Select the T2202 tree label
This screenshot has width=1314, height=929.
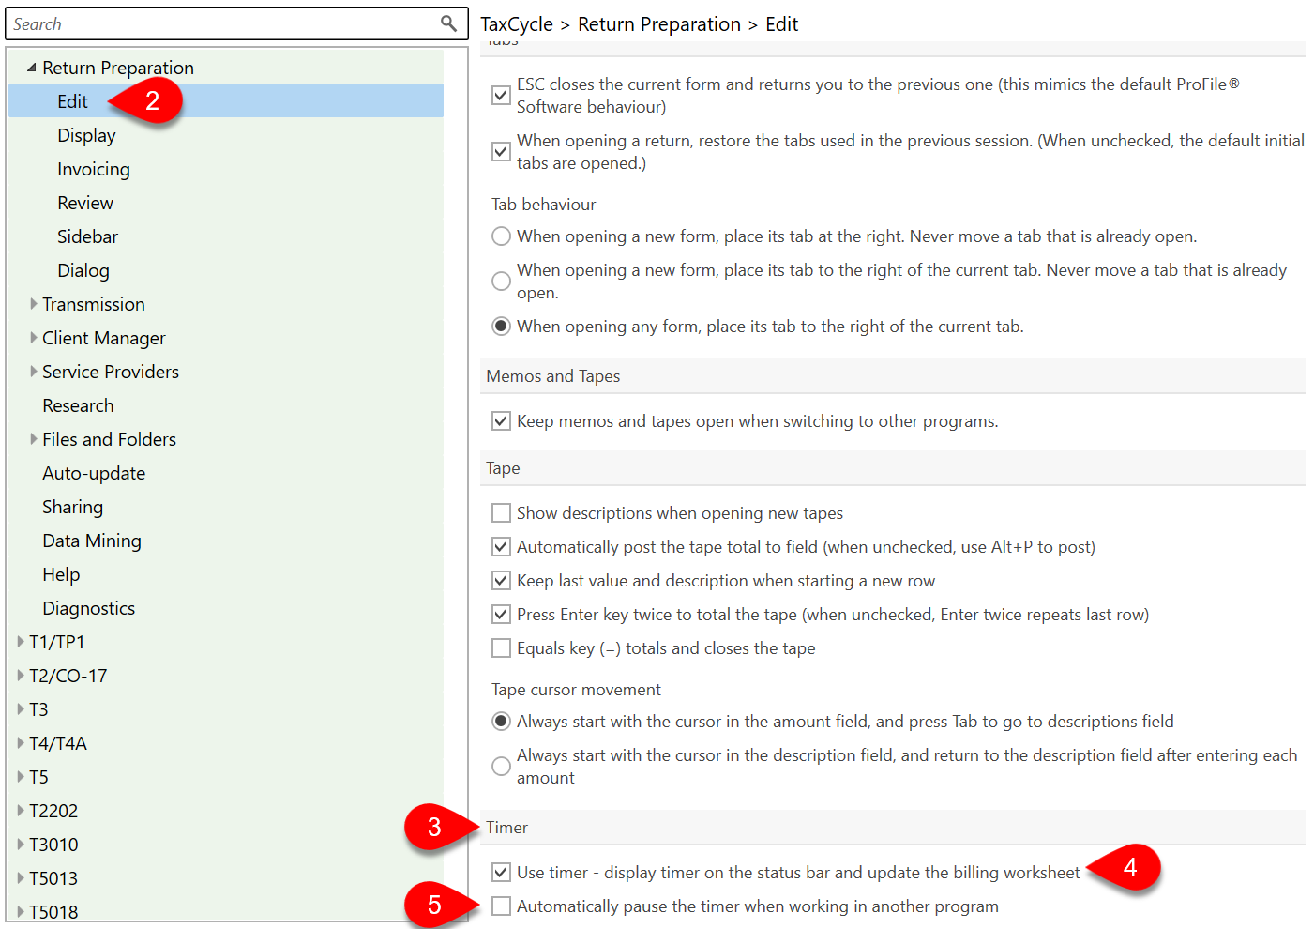[53, 811]
